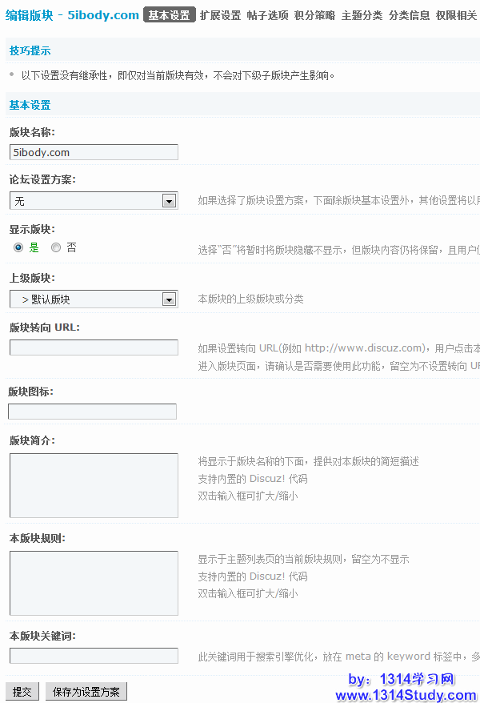
Task: Focus the 版块转向 URL input box
Action: click(94, 347)
